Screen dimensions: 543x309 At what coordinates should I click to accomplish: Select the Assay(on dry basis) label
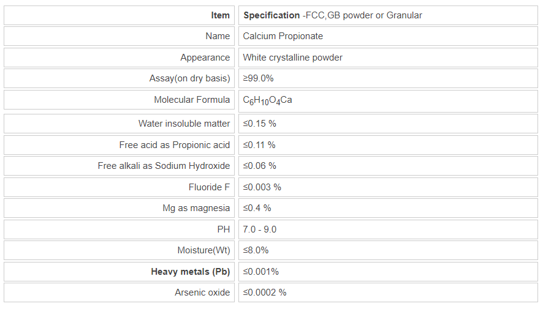point(189,78)
